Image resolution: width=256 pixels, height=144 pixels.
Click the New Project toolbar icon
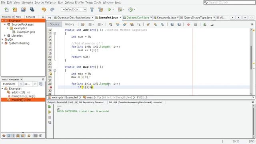pos(15,10)
